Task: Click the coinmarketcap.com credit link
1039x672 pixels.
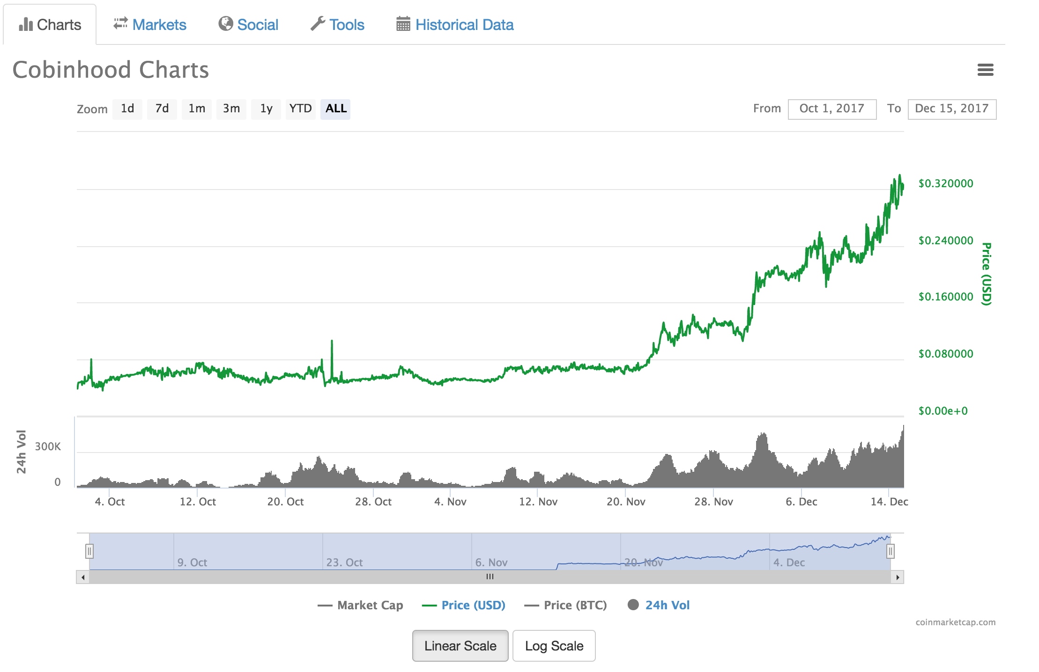Action: click(956, 622)
